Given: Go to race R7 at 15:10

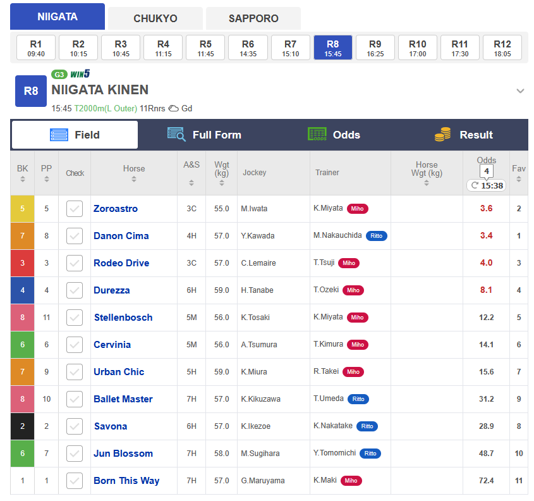Looking at the screenshot, I should pyautogui.click(x=291, y=47).
